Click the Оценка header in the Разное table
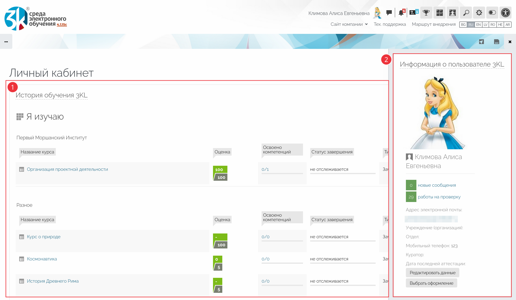 (222, 220)
